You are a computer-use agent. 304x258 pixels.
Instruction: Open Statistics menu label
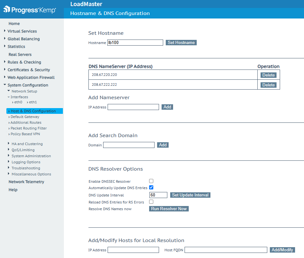pos(16,47)
